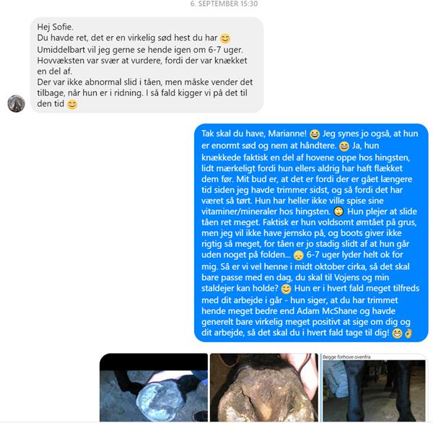The image size is (433, 423).
Task: Click the grey message starting 'Hej Sofie'
Action: (146, 65)
